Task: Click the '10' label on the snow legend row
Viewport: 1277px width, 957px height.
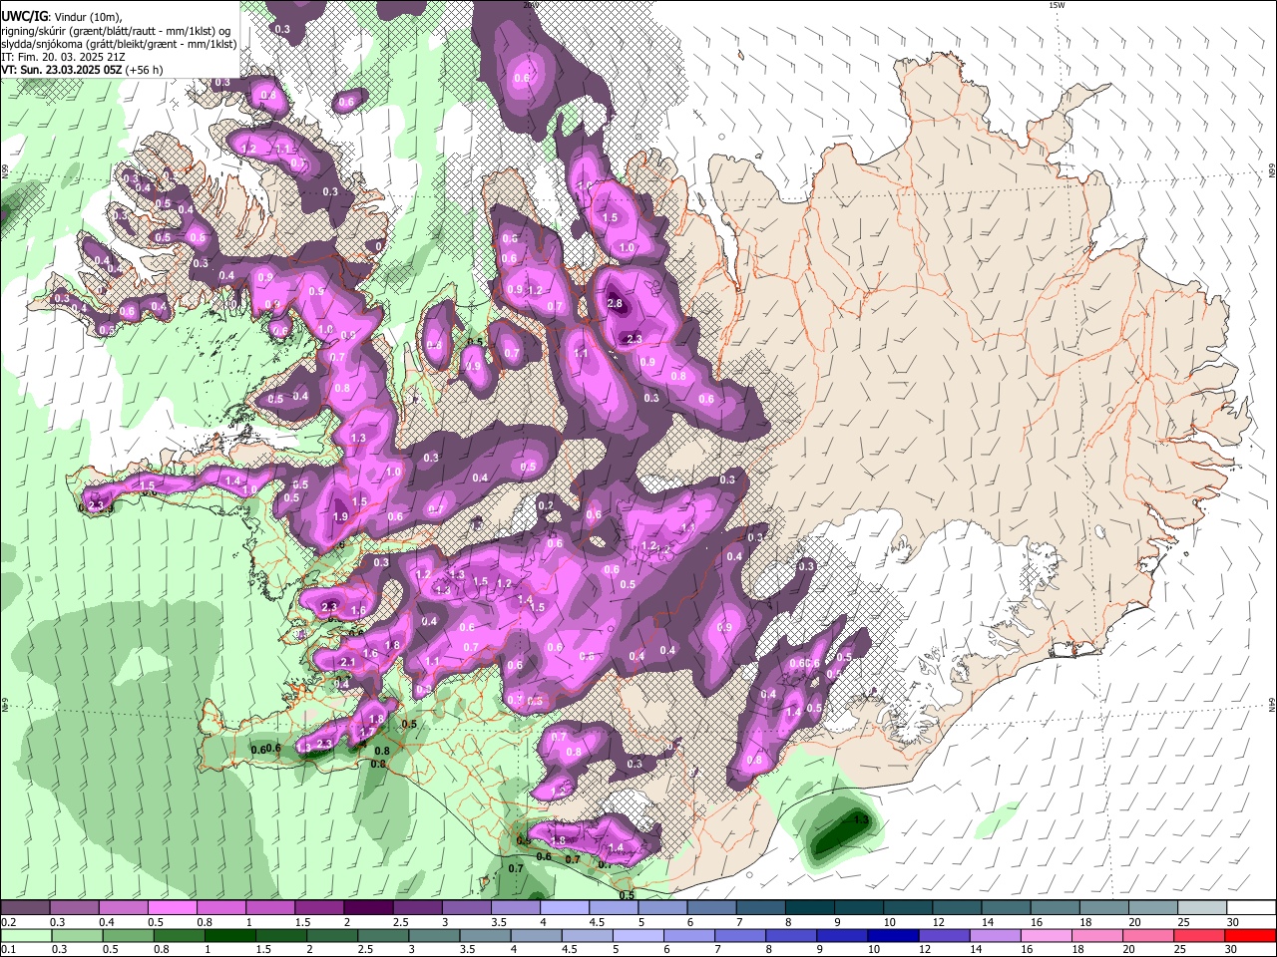Action: coord(889,922)
